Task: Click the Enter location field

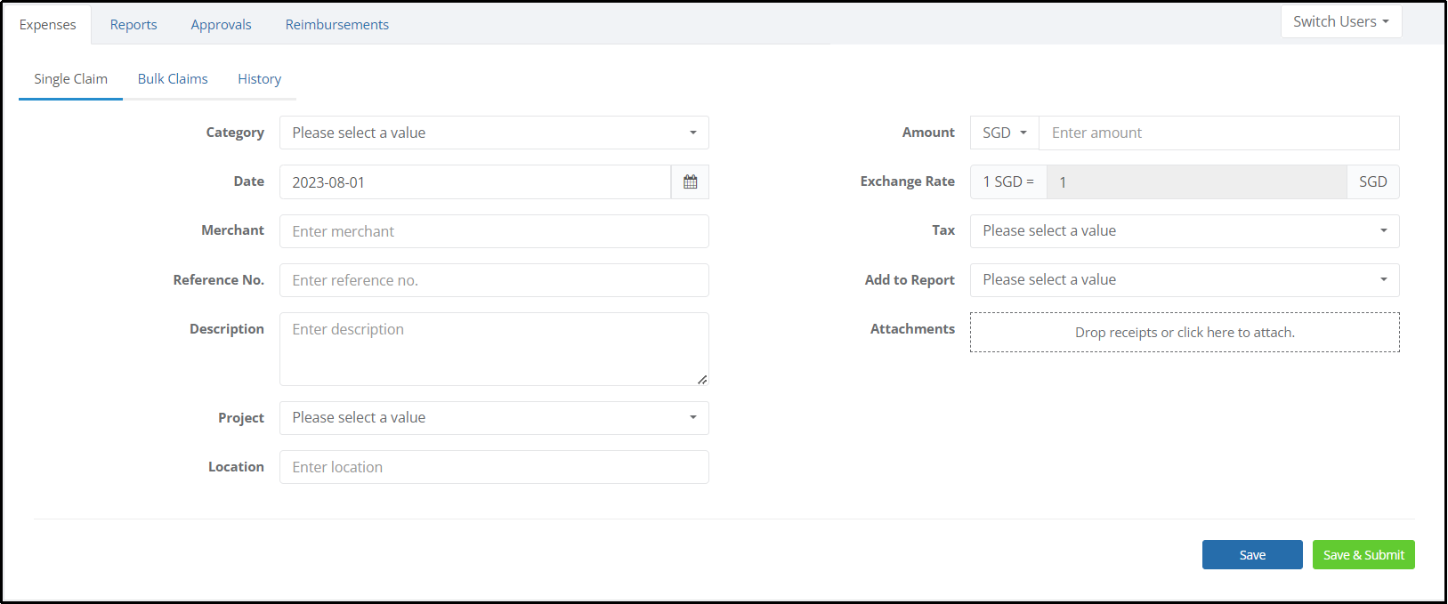Action: coord(494,467)
